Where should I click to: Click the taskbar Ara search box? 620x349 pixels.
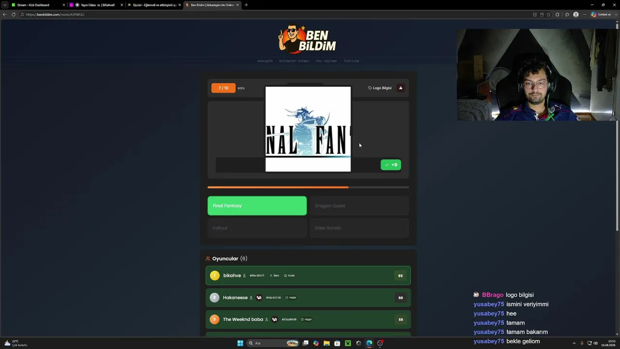(273, 343)
